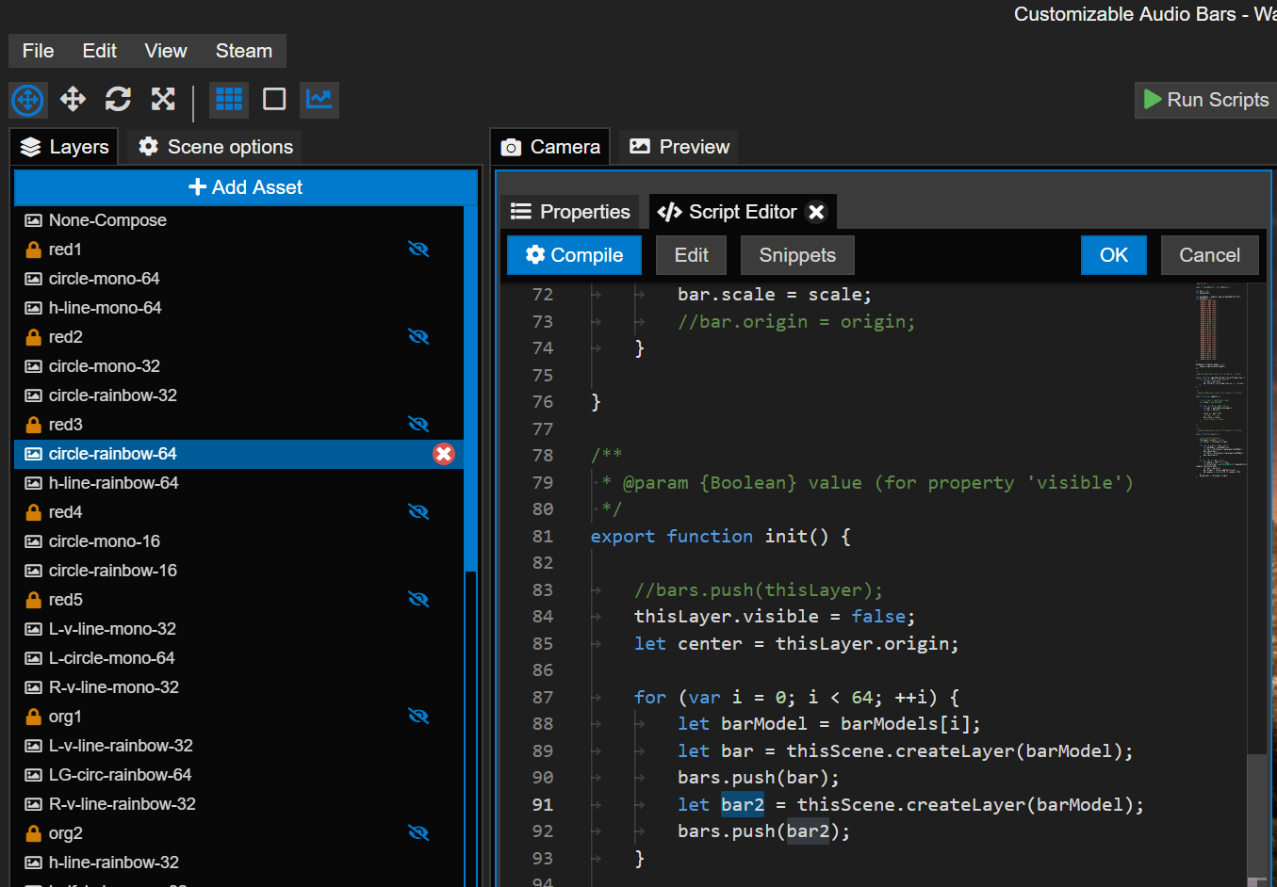Open the Steam menu

point(244,51)
